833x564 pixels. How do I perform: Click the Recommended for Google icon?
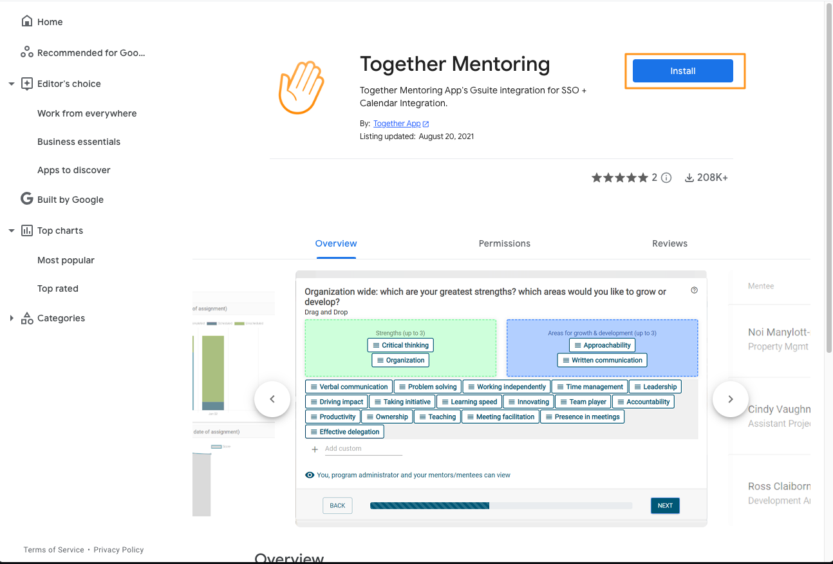[26, 52]
